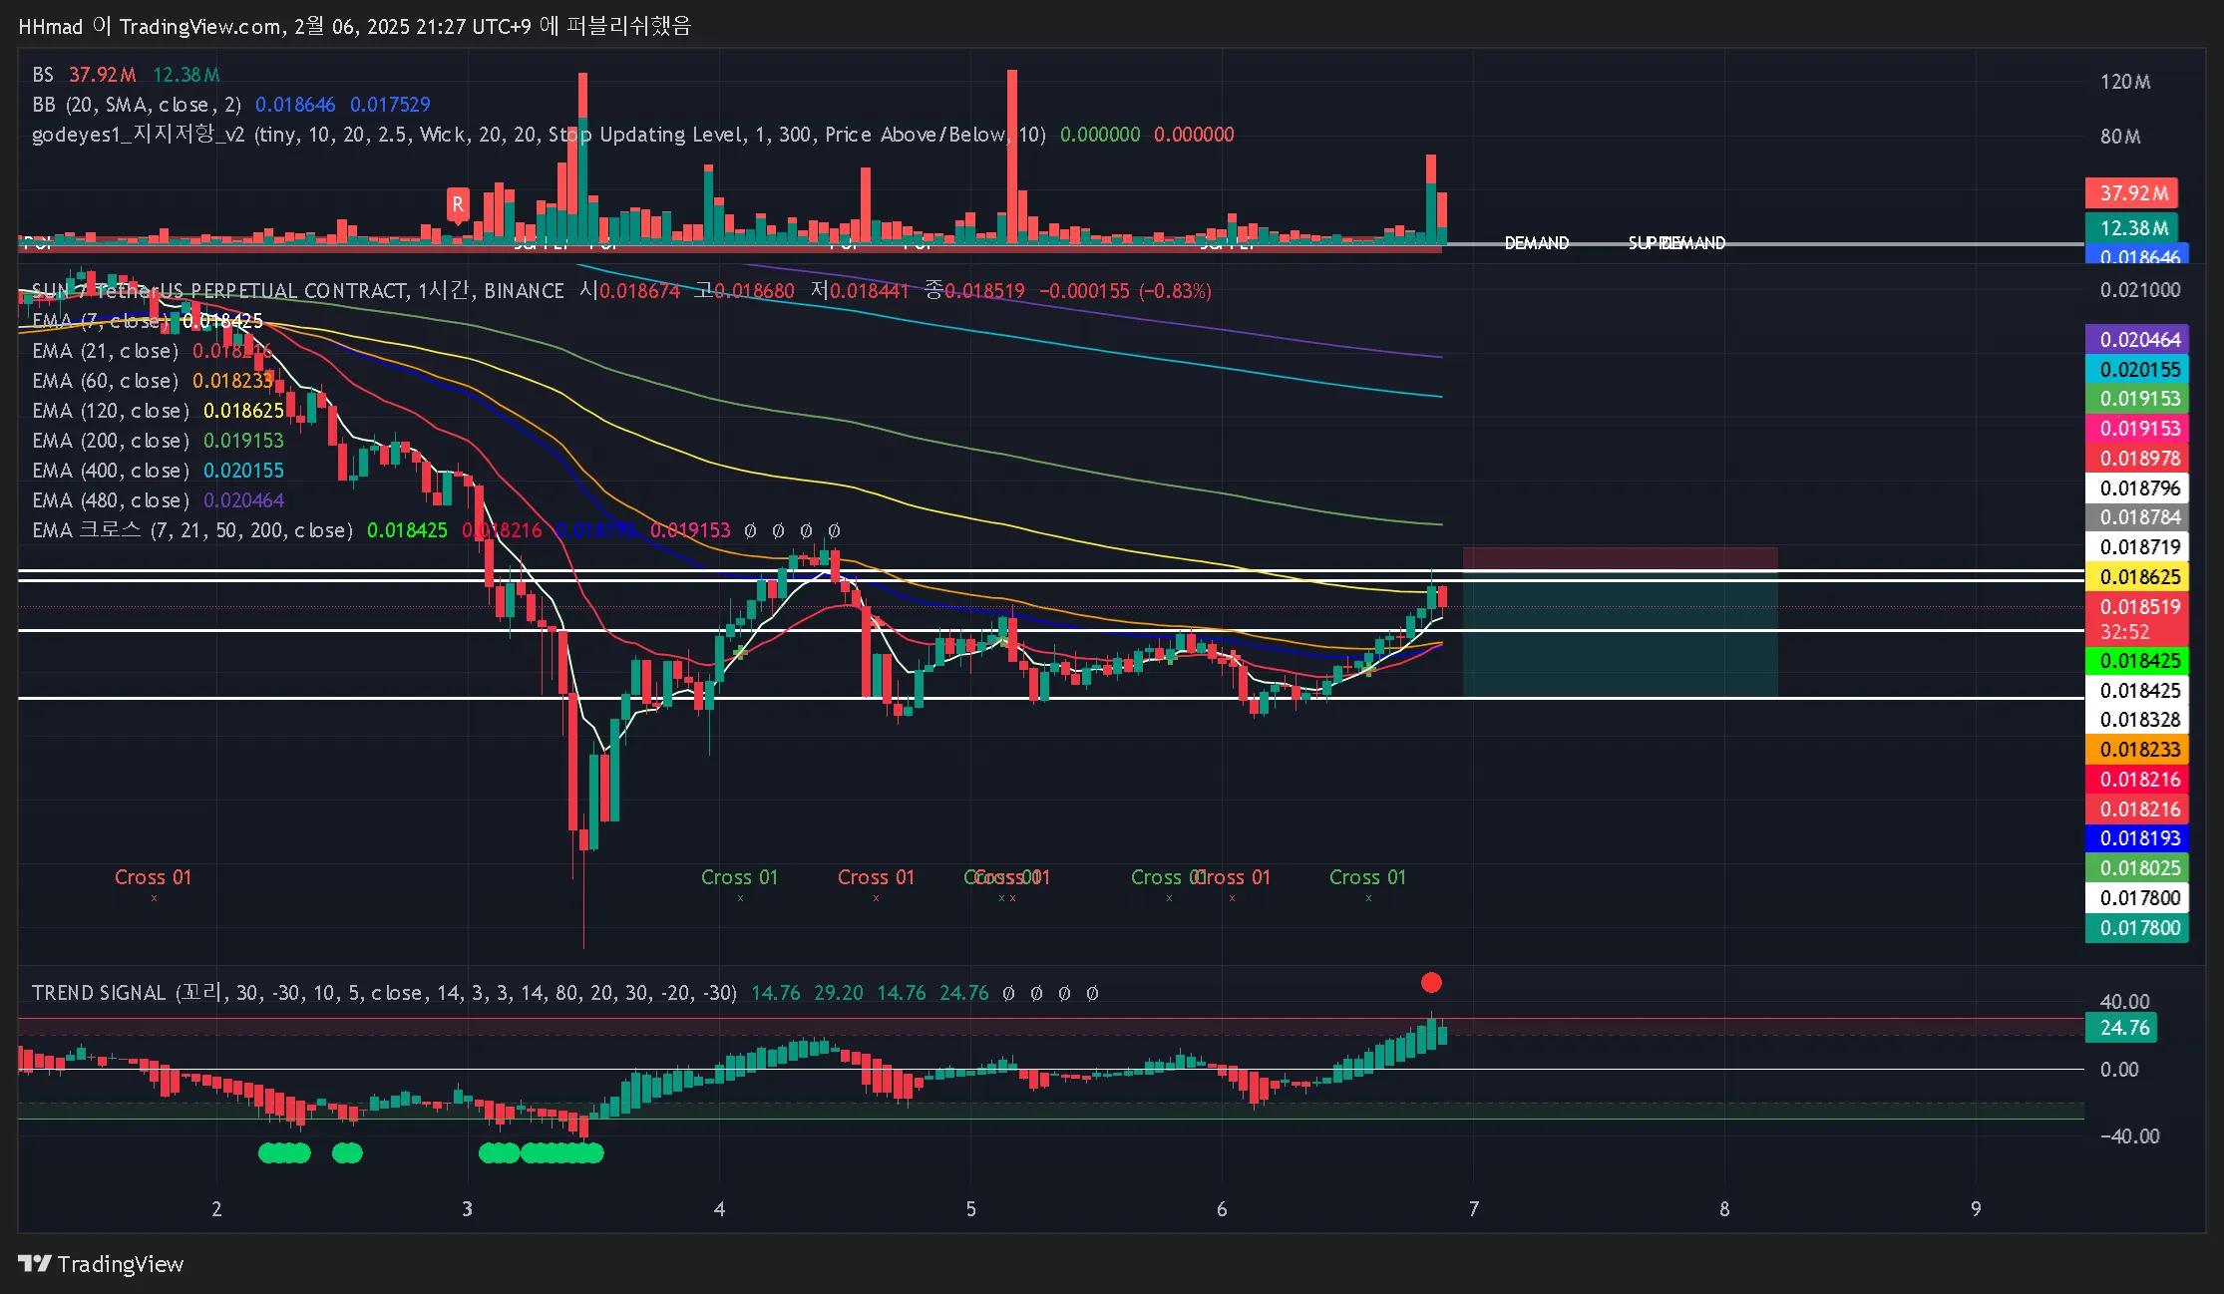Click date 2 on the time axis
Screen dimensions: 2224x1294
point(216,1209)
